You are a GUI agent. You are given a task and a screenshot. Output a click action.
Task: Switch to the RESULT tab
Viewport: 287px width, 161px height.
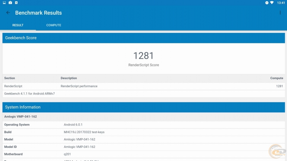point(18,25)
